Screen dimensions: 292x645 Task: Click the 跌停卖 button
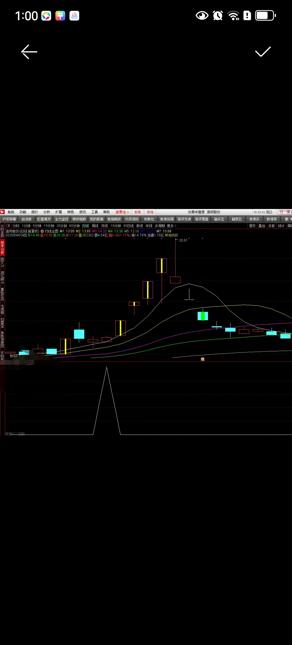[x=272, y=219]
